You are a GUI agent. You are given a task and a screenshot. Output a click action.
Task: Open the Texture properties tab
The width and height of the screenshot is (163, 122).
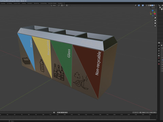(159, 64)
